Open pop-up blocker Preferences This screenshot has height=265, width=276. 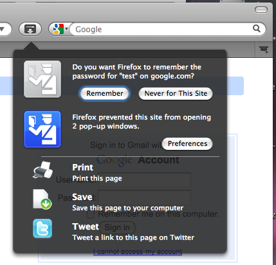[x=187, y=143]
